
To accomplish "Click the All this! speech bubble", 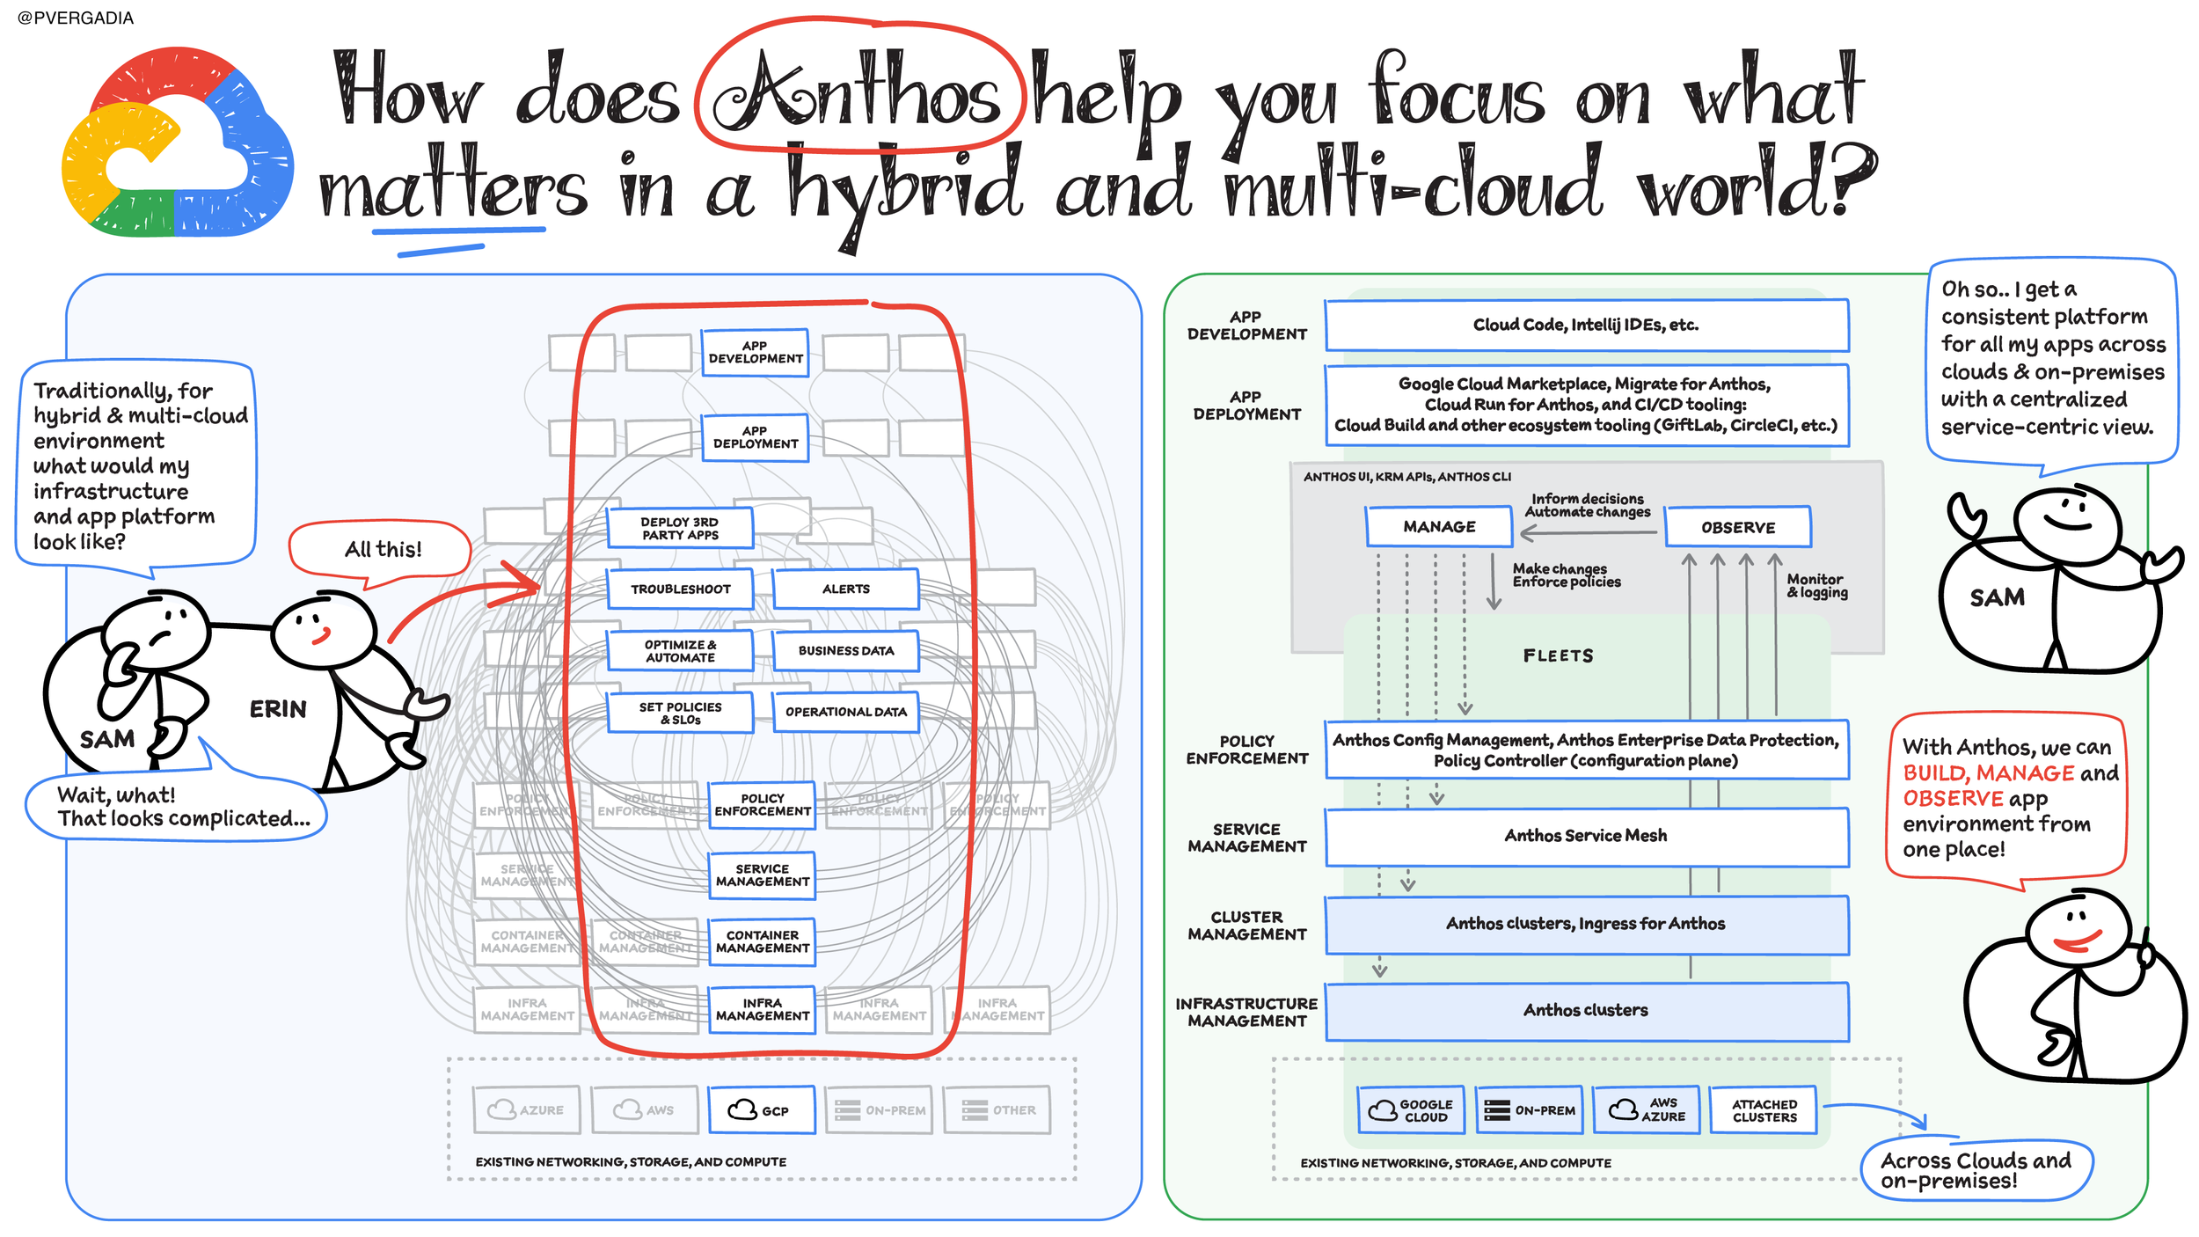I will coord(381,551).
